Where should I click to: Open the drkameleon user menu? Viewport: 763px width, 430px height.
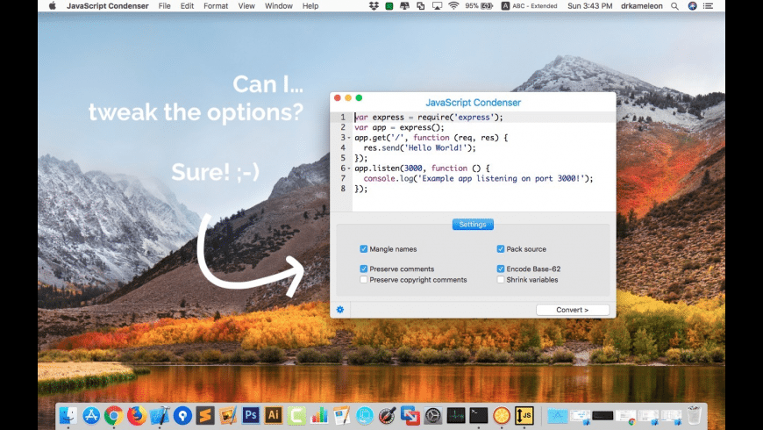[x=641, y=6]
